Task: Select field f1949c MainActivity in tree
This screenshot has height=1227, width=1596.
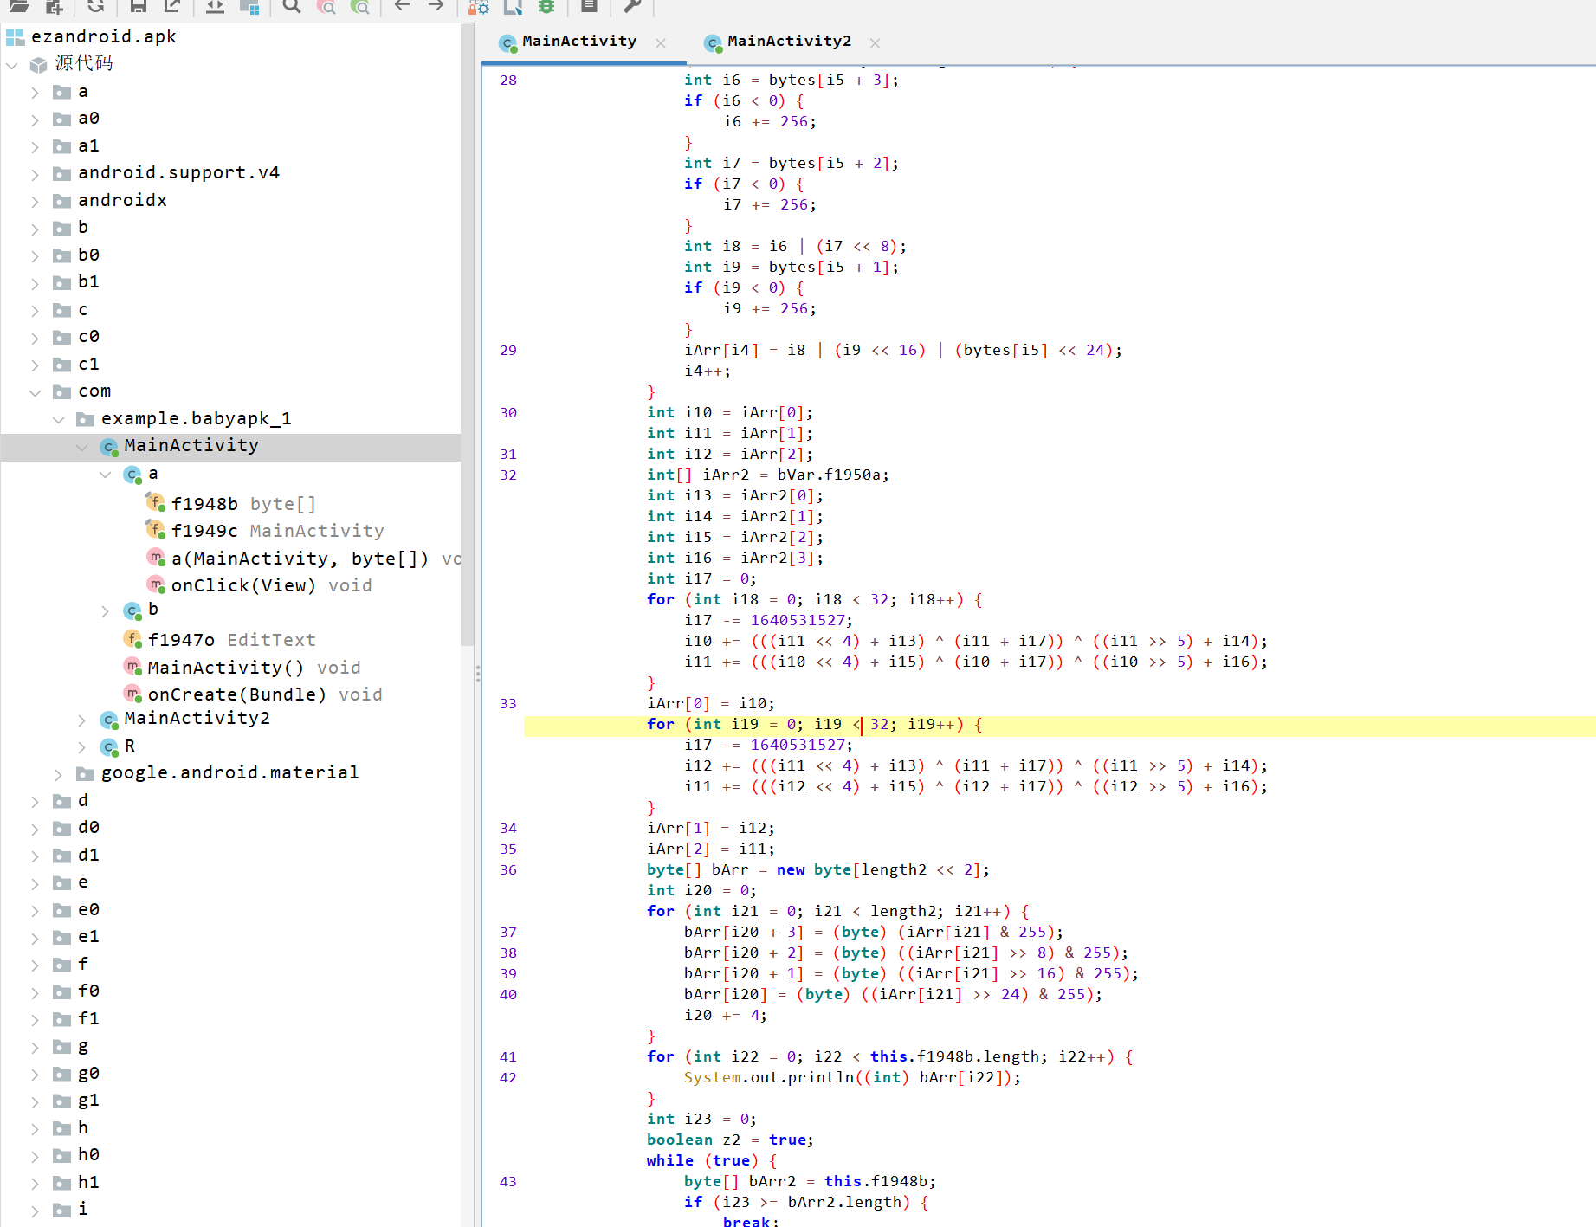Action: [x=277, y=530]
